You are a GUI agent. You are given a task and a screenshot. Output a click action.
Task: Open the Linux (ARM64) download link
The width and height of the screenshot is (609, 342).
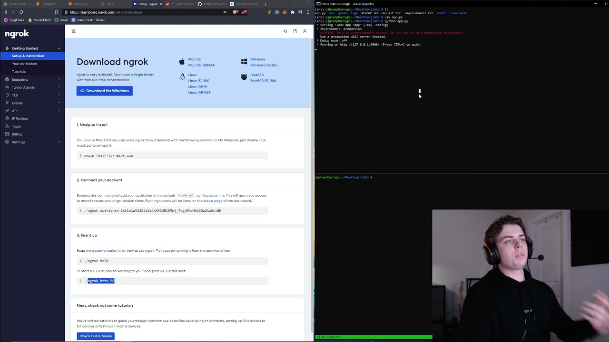pyautogui.click(x=199, y=93)
